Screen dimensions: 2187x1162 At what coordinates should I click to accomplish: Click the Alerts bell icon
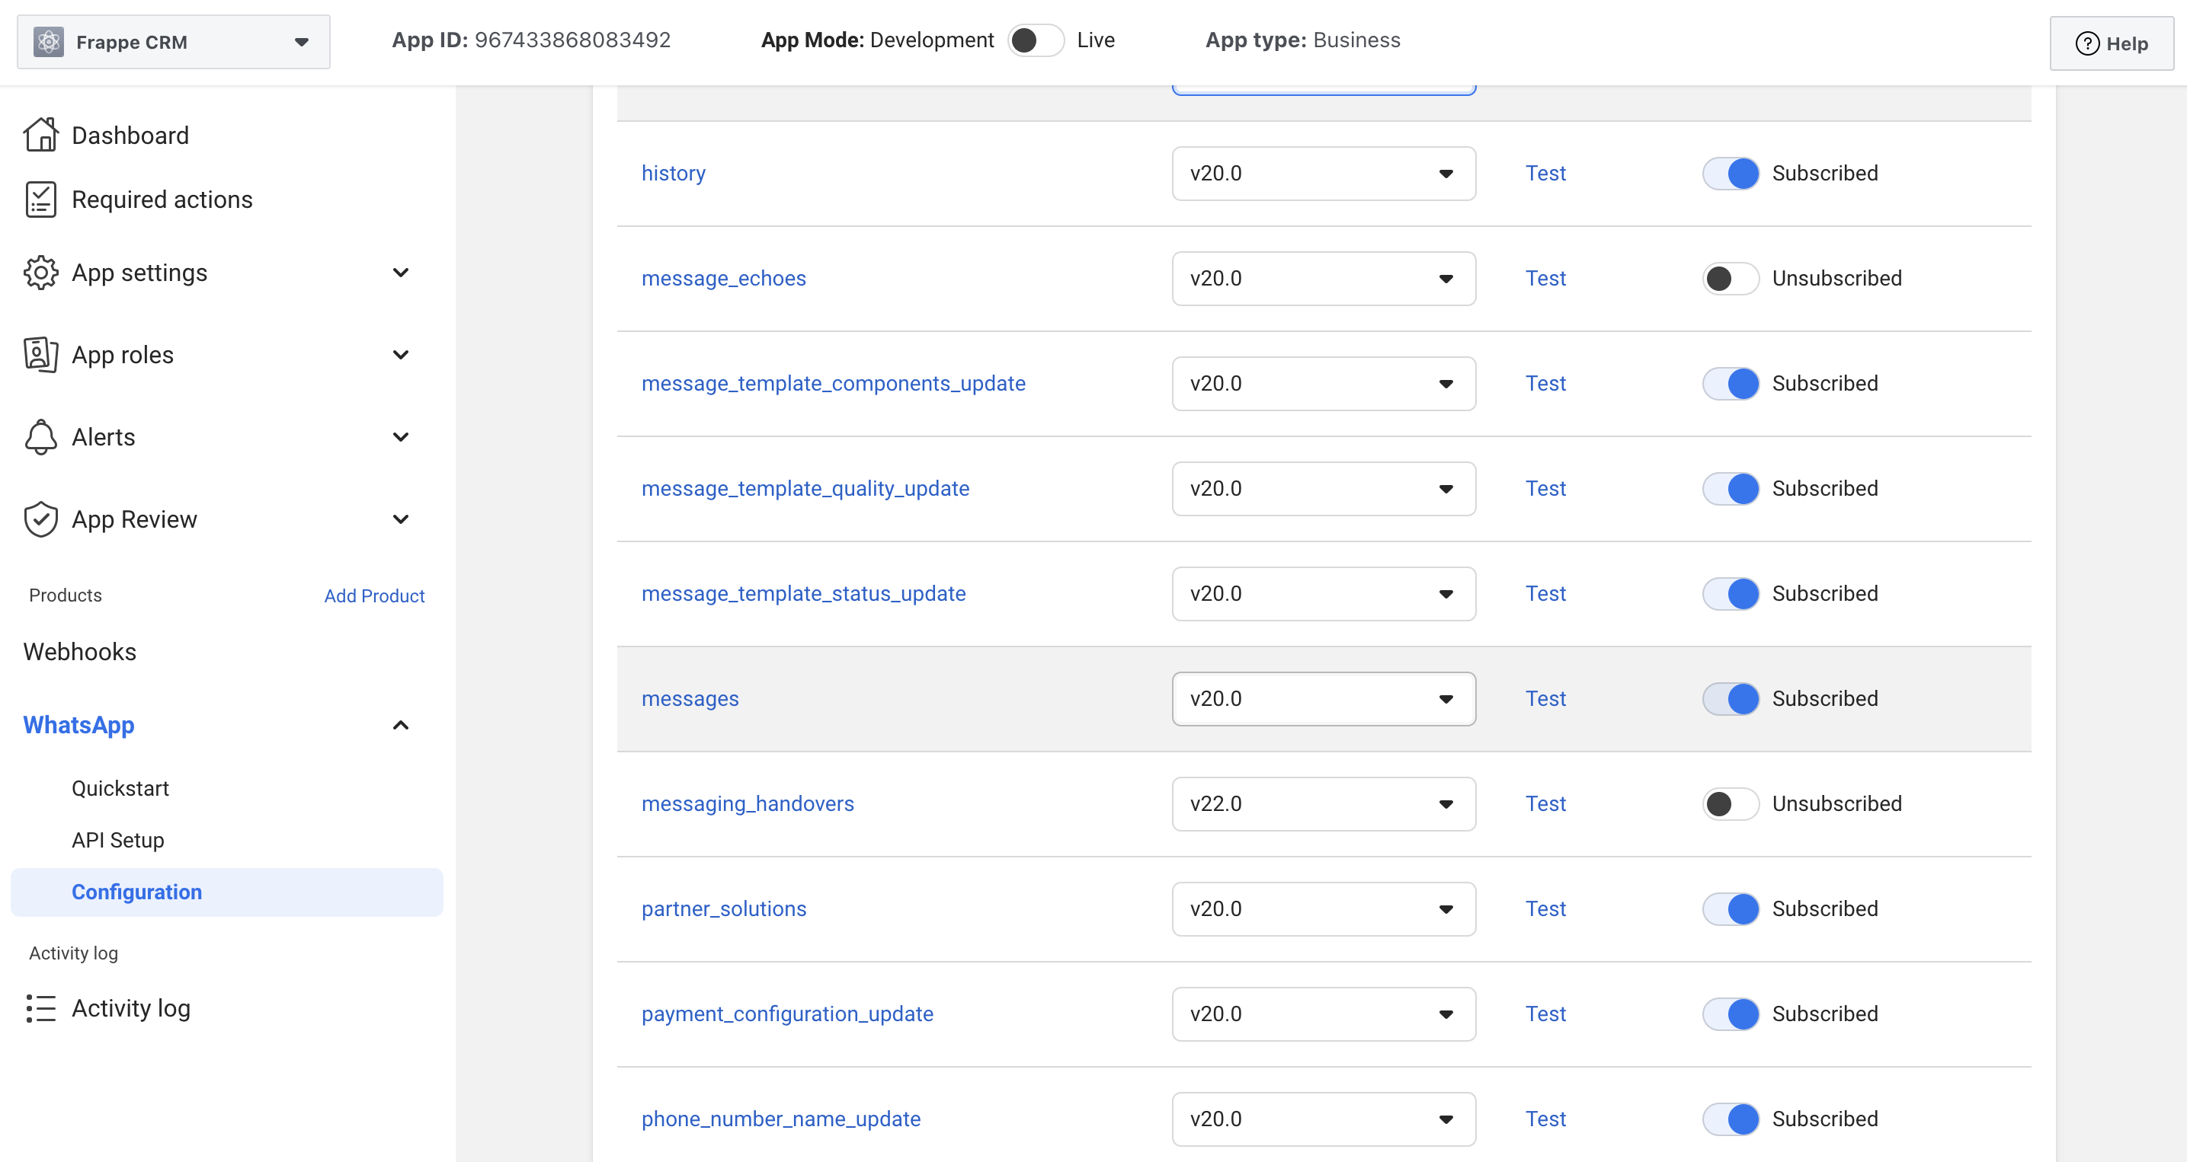point(40,437)
